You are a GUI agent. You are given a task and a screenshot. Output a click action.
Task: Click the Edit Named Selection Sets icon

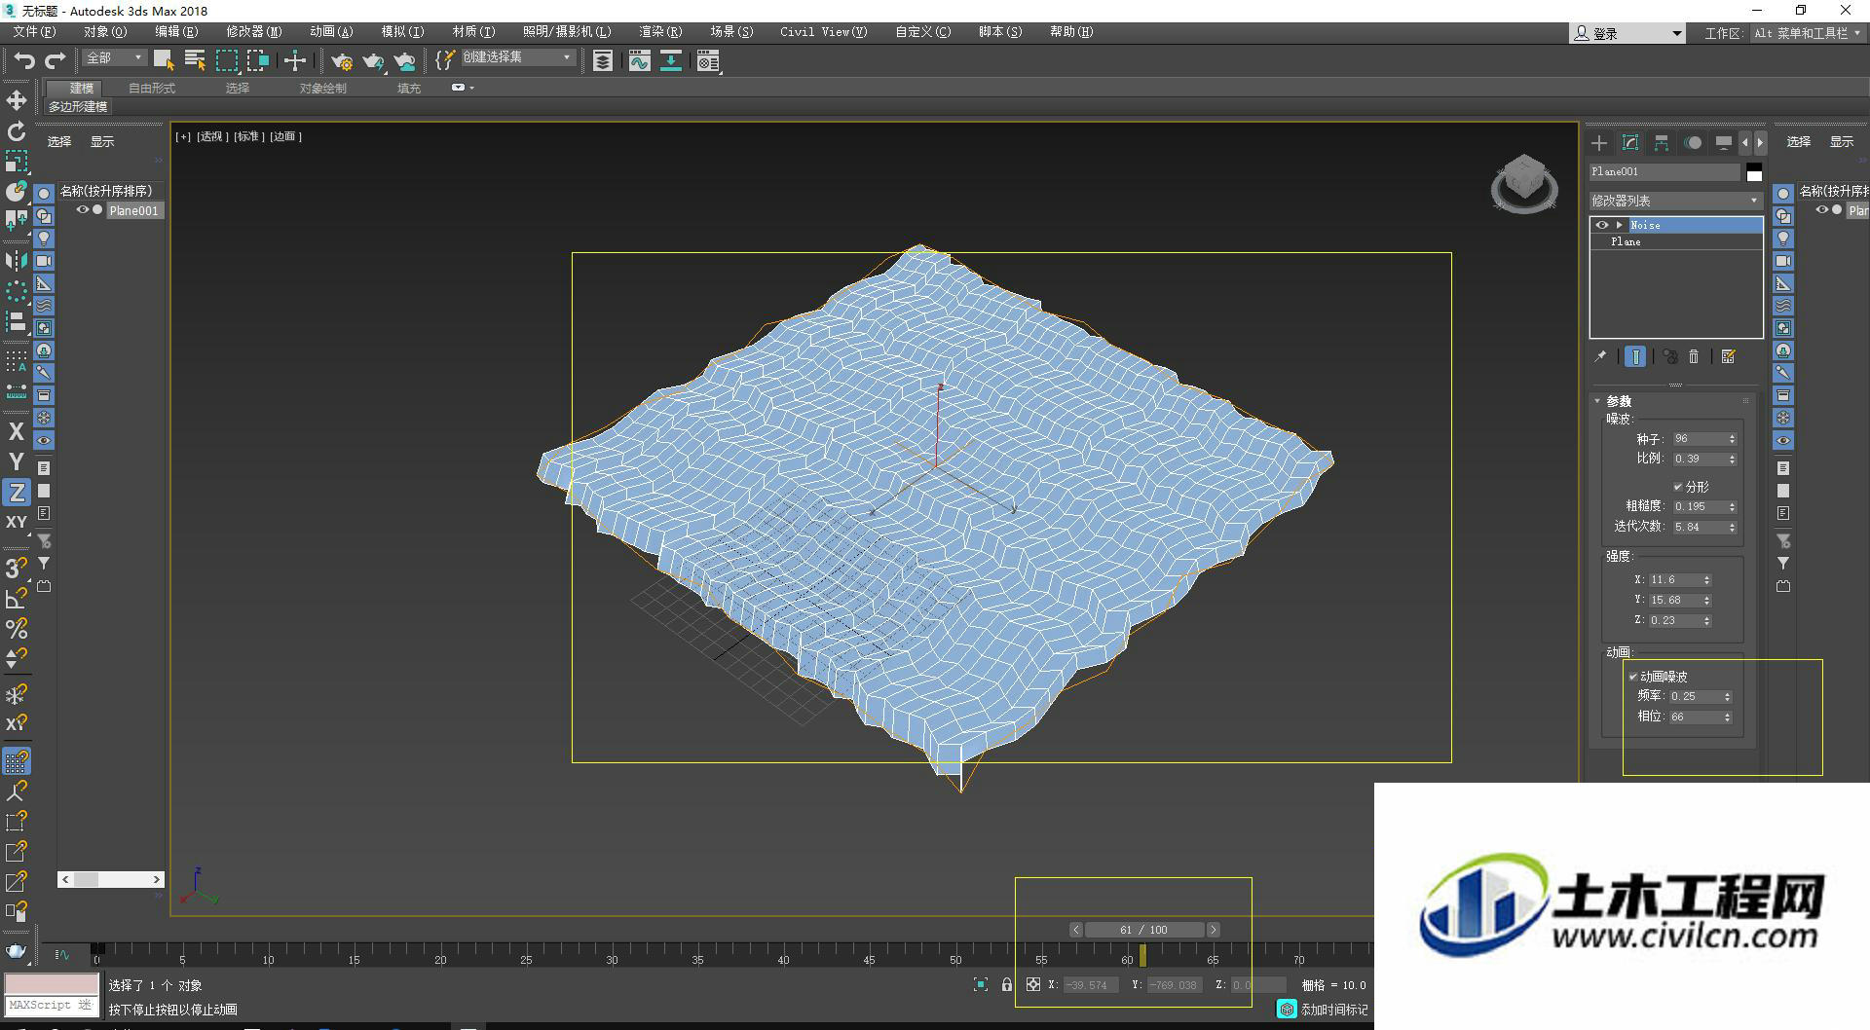pos(445,60)
